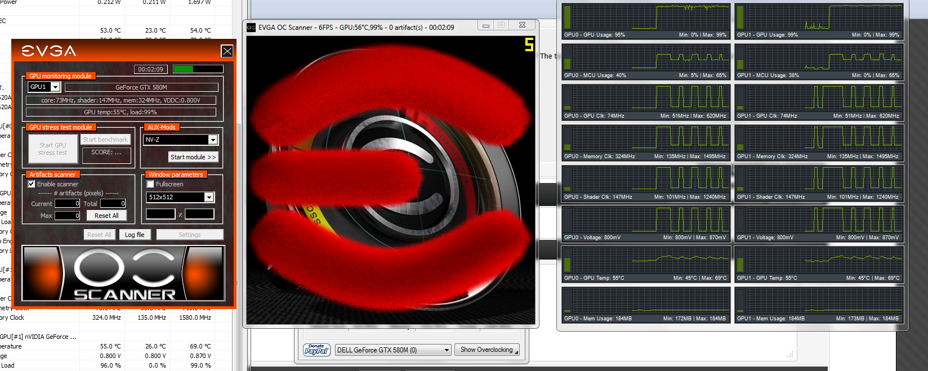Click the render window title bar icon
This screenshot has width=928, height=371.
[x=251, y=27]
